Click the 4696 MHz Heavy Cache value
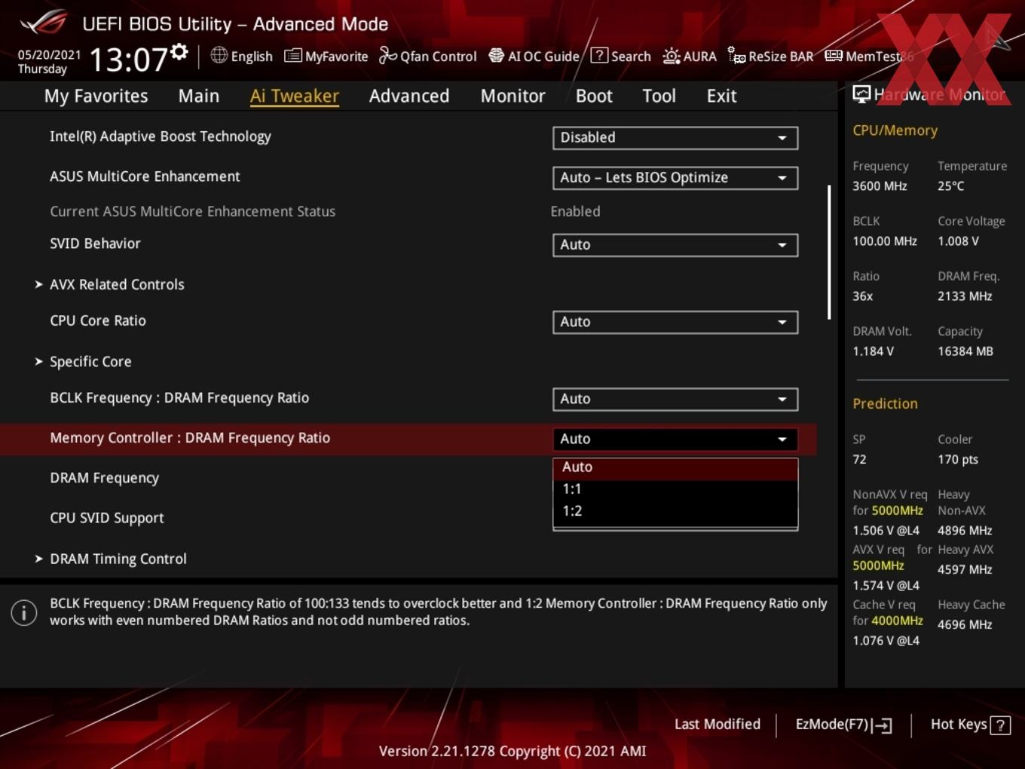The height and width of the screenshot is (769, 1025). (965, 625)
